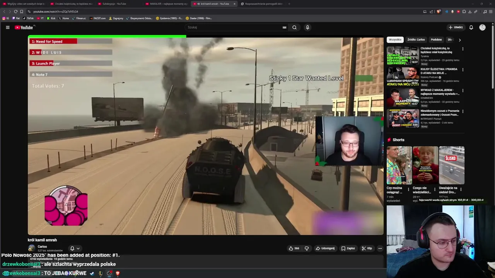
Task: Open Chciałeś księżniczkę video thumbnail
Action: (x=403, y=56)
